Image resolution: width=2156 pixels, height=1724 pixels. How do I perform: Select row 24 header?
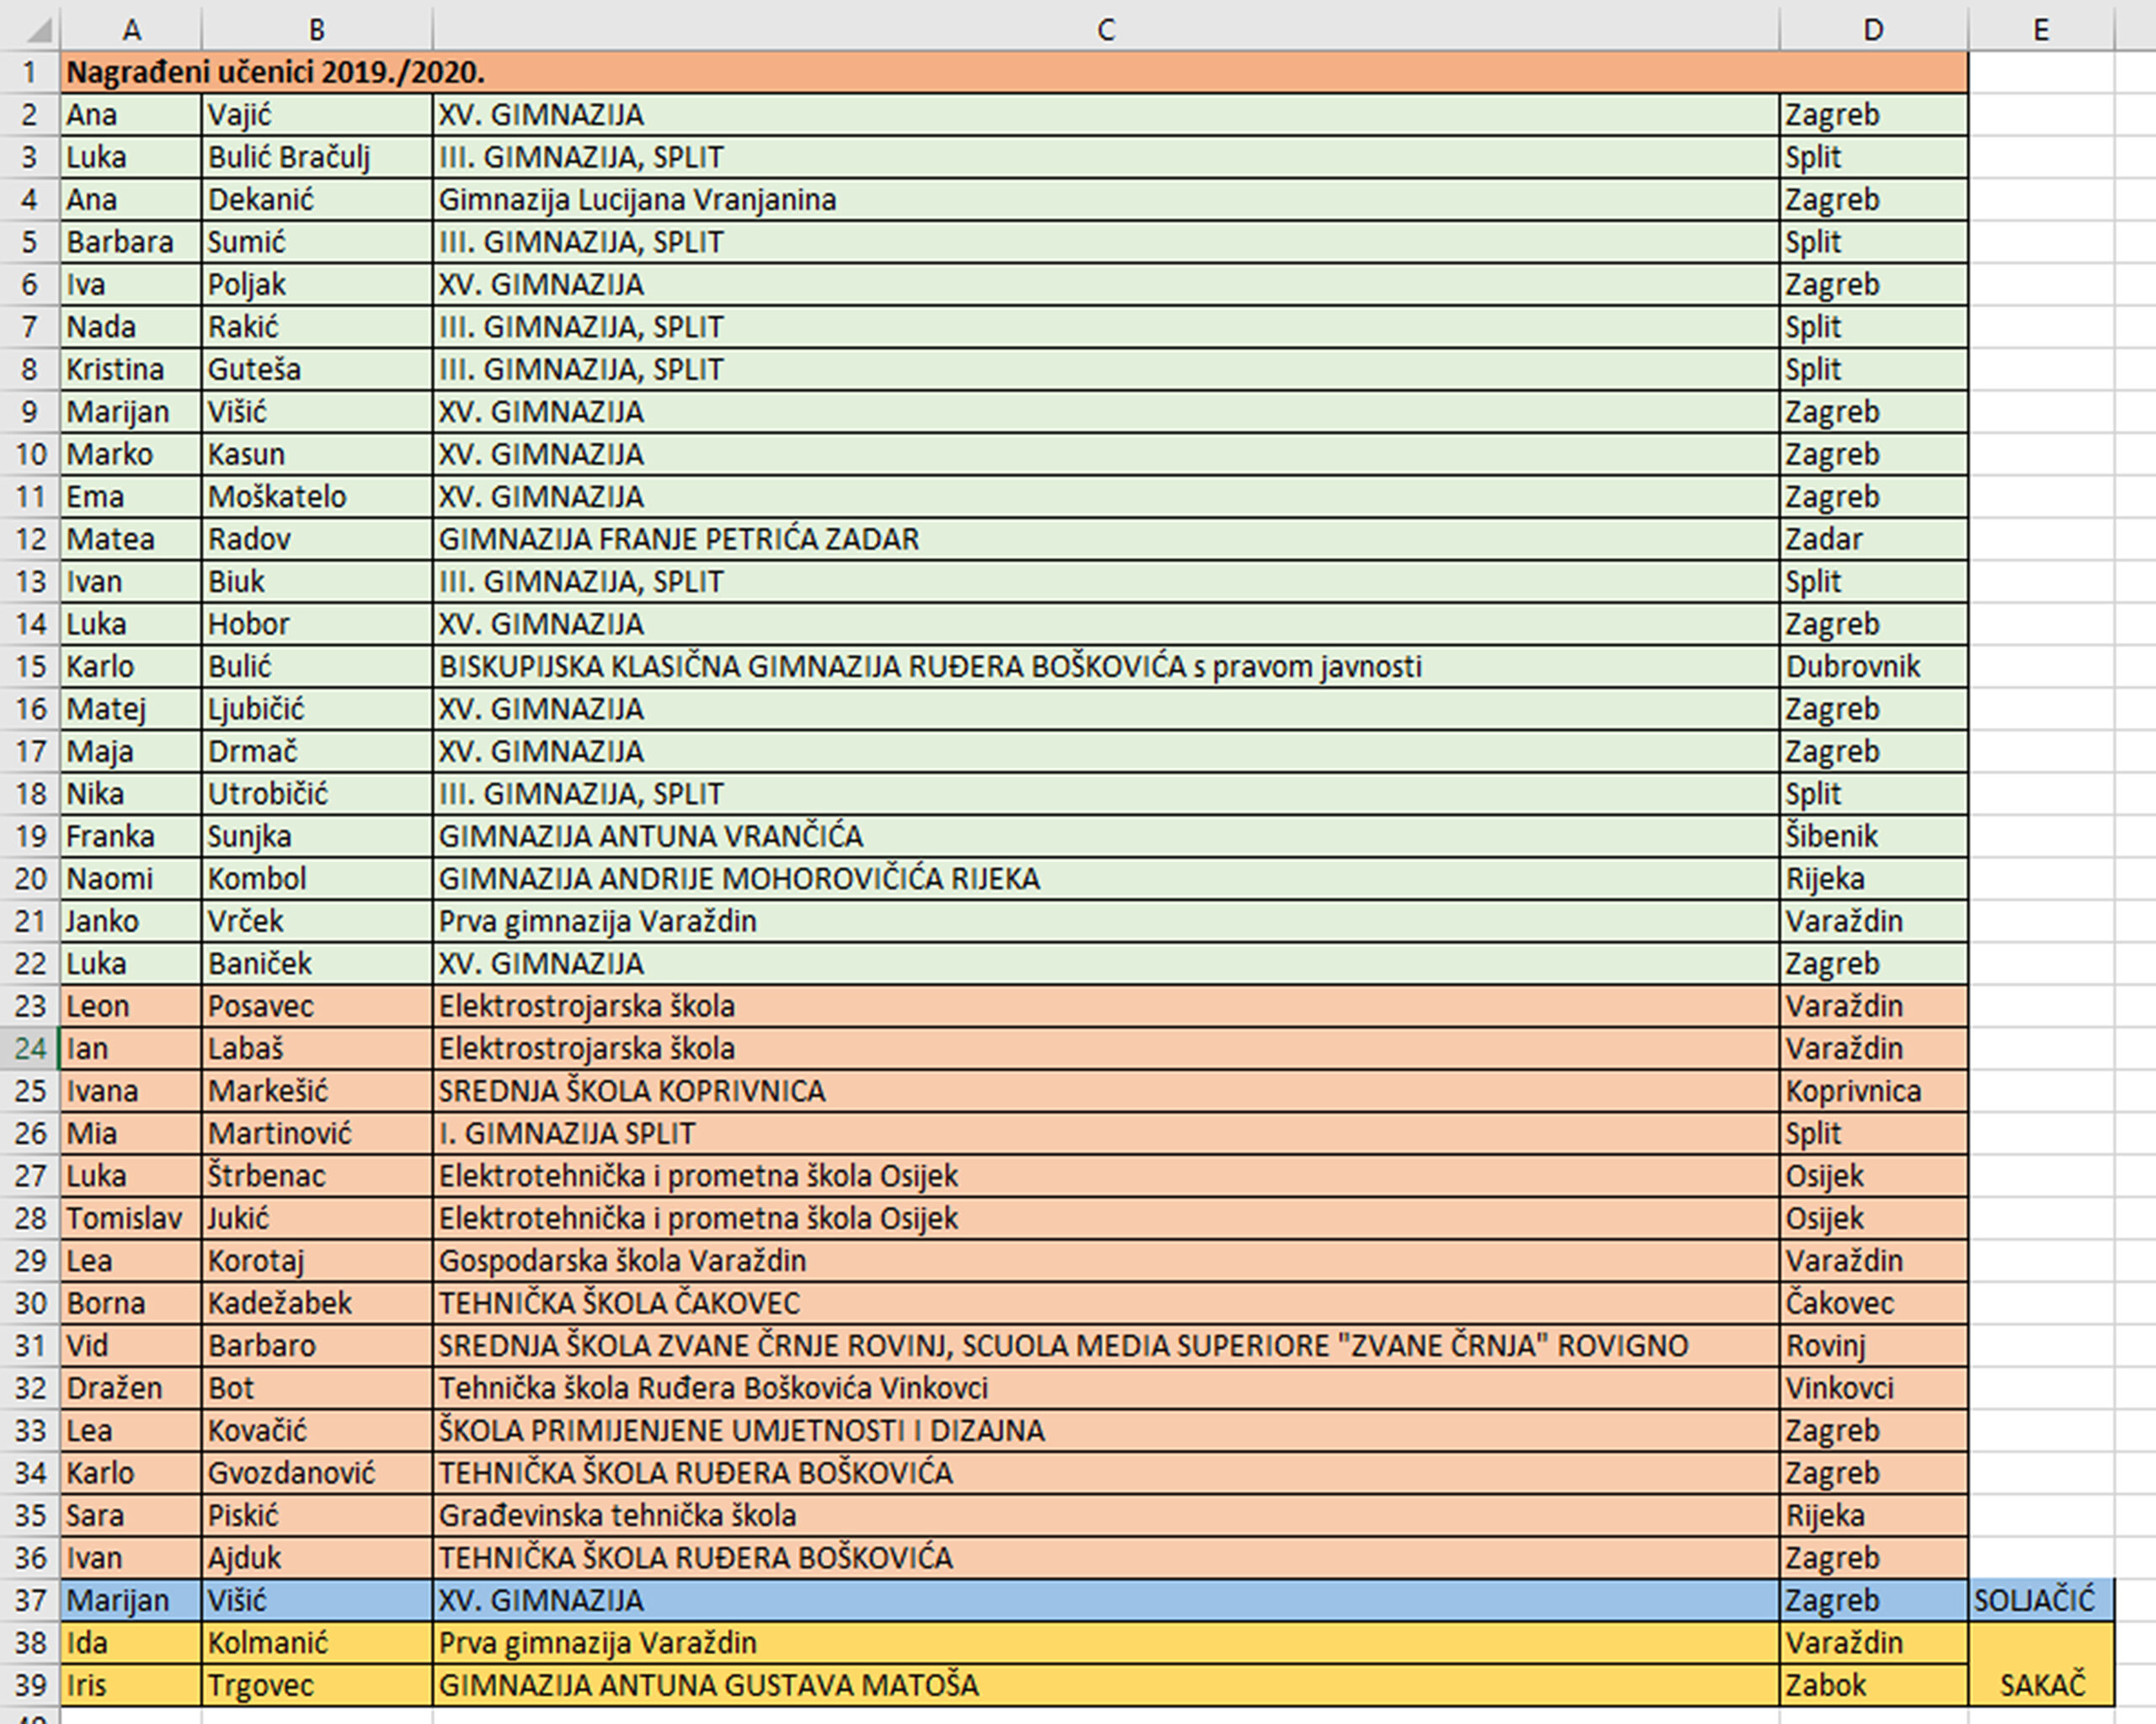coord(30,1048)
